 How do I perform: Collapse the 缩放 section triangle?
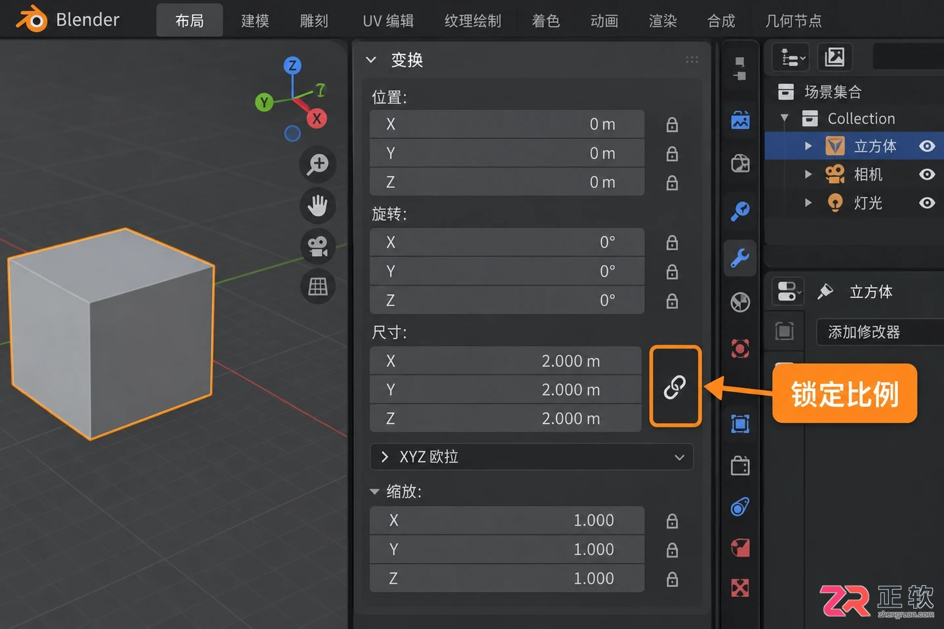(x=375, y=491)
